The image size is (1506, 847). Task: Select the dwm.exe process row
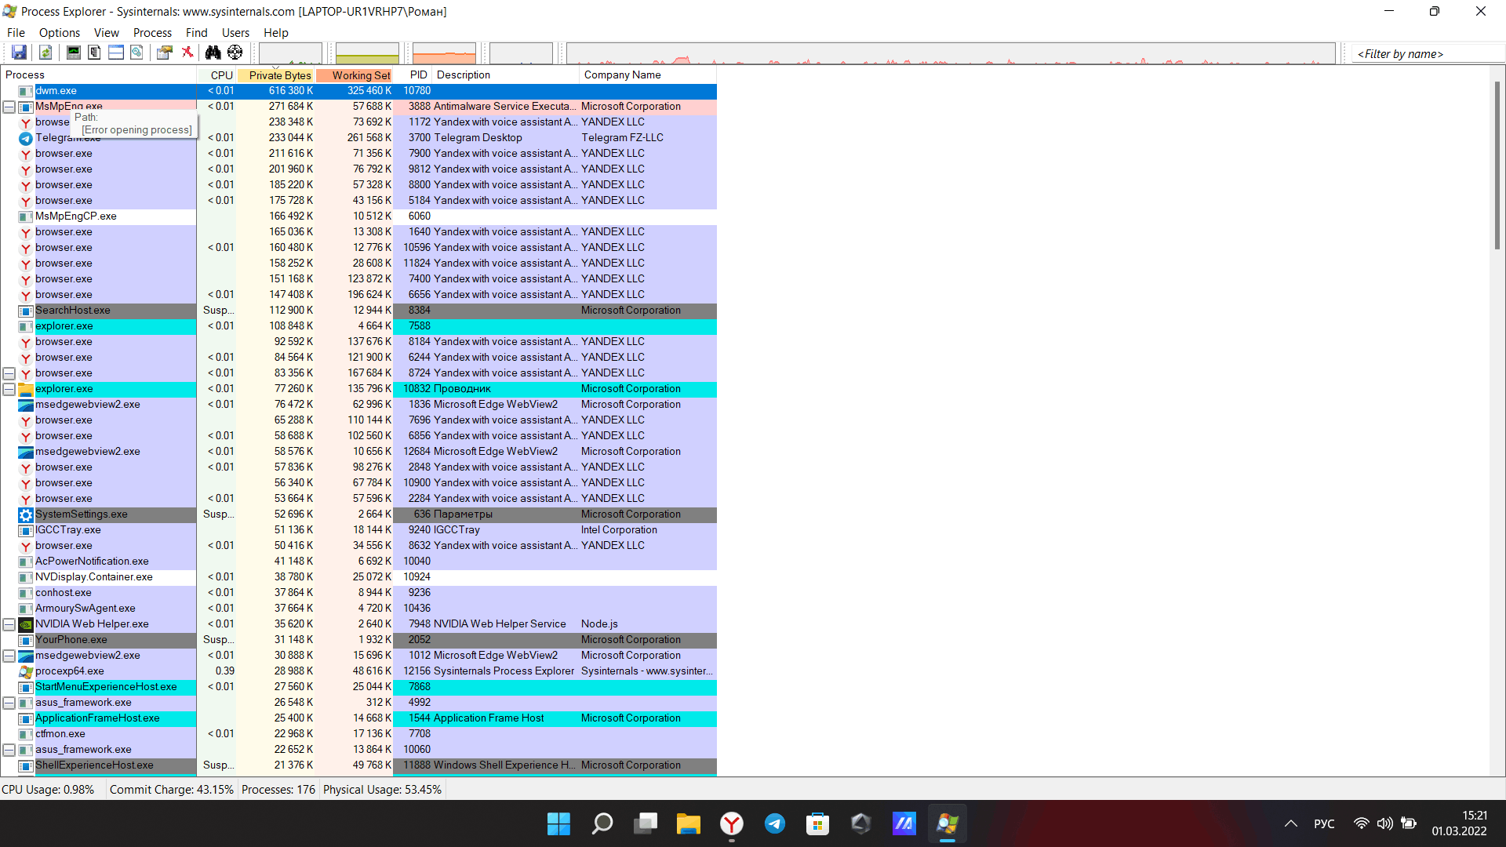click(358, 91)
